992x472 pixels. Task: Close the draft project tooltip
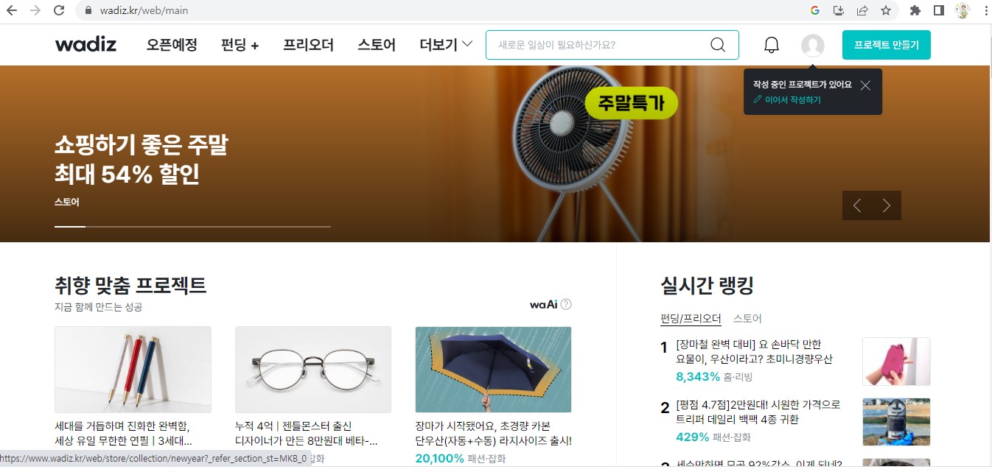click(865, 85)
